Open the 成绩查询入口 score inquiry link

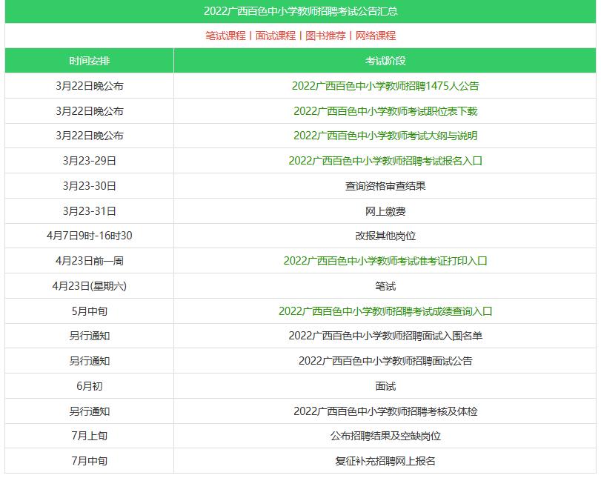click(x=386, y=311)
